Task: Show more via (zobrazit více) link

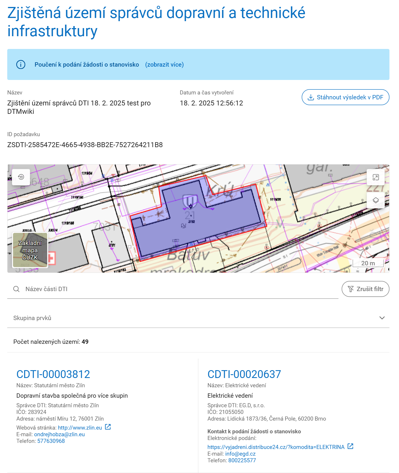Action: (x=164, y=65)
